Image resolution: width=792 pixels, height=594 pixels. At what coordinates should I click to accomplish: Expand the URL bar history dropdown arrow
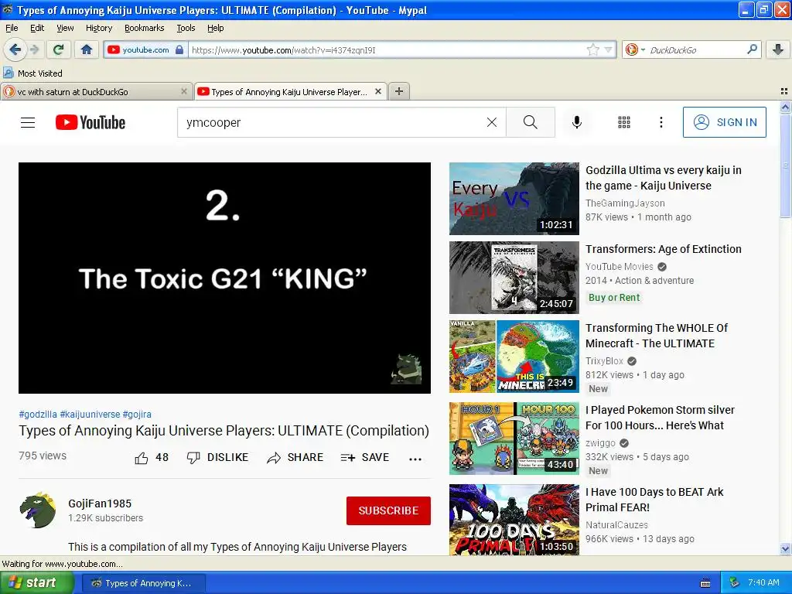pos(608,49)
